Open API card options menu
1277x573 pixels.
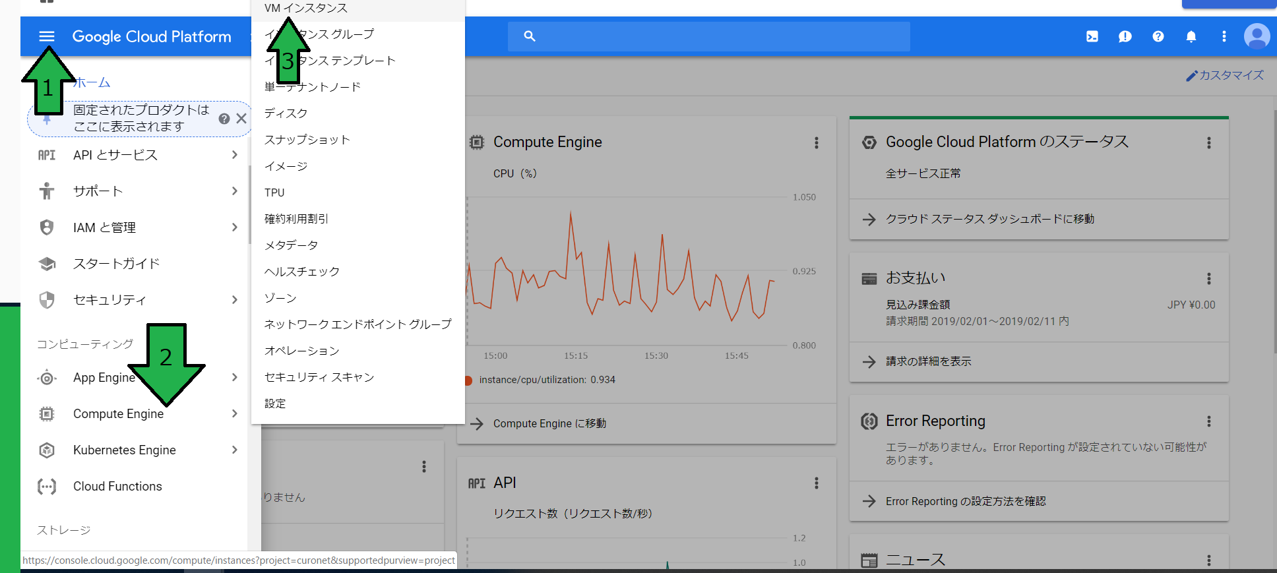[x=817, y=483]
